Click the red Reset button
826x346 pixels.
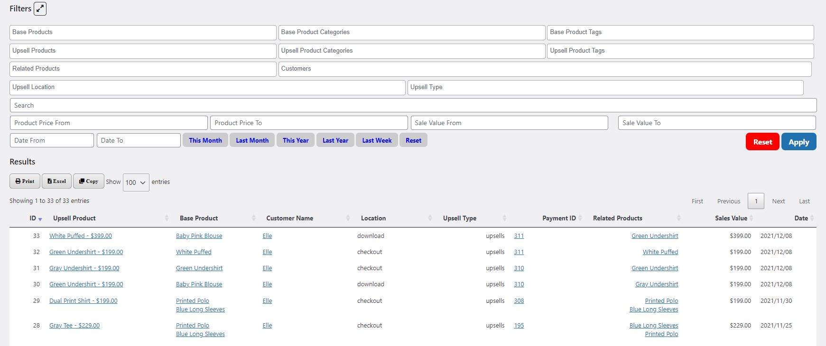(x=762, y=142)
